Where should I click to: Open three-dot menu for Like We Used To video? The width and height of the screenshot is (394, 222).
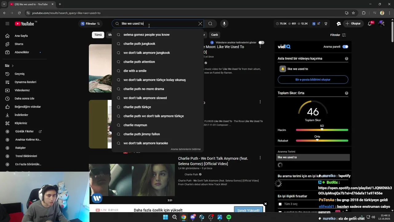point(260,46)
